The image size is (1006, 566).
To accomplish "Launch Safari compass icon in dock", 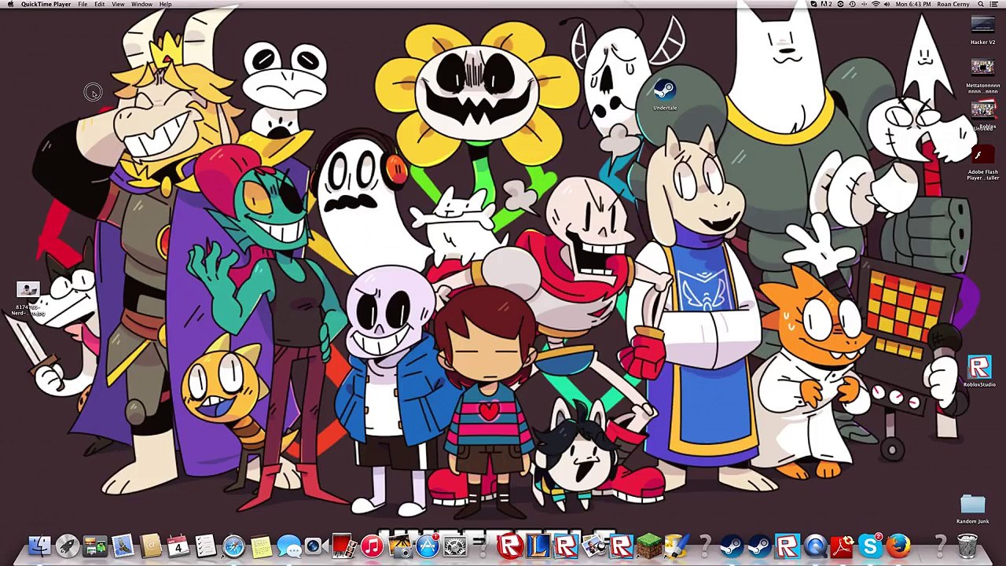I will pos(233,546).
